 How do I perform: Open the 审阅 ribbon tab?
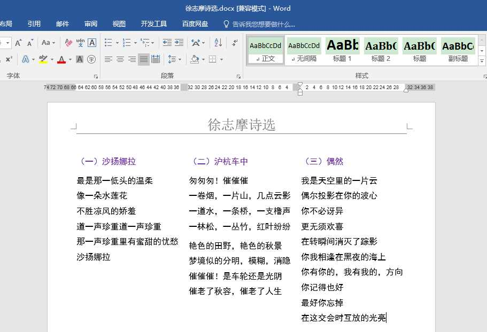91,24
